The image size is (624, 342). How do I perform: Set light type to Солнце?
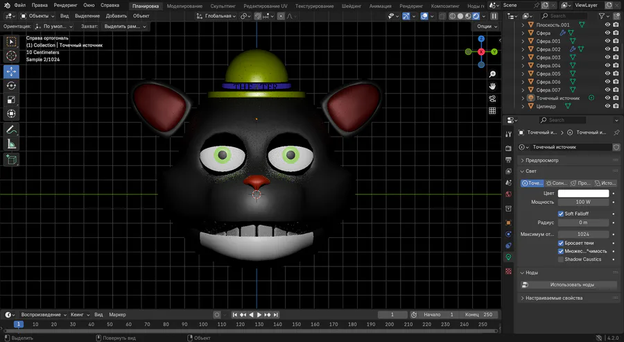(x=556, y=183)
